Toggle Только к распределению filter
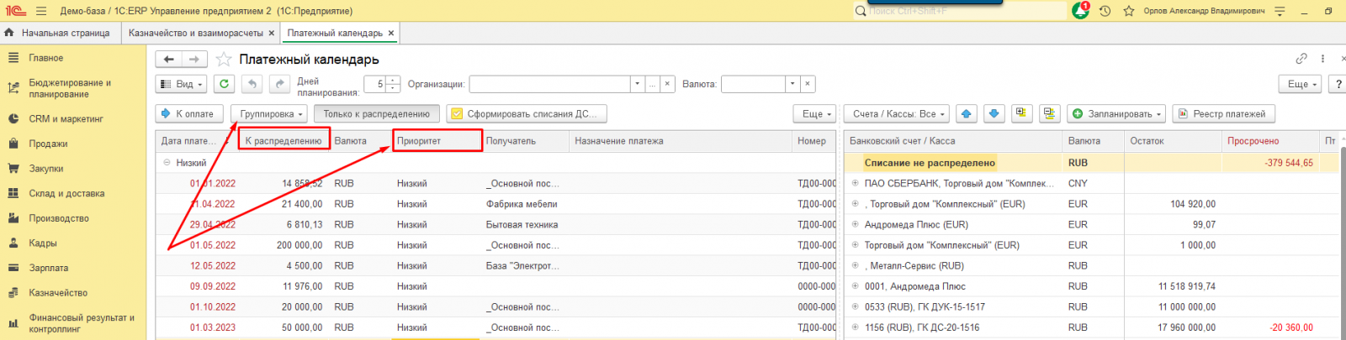 tap(376, 113)
